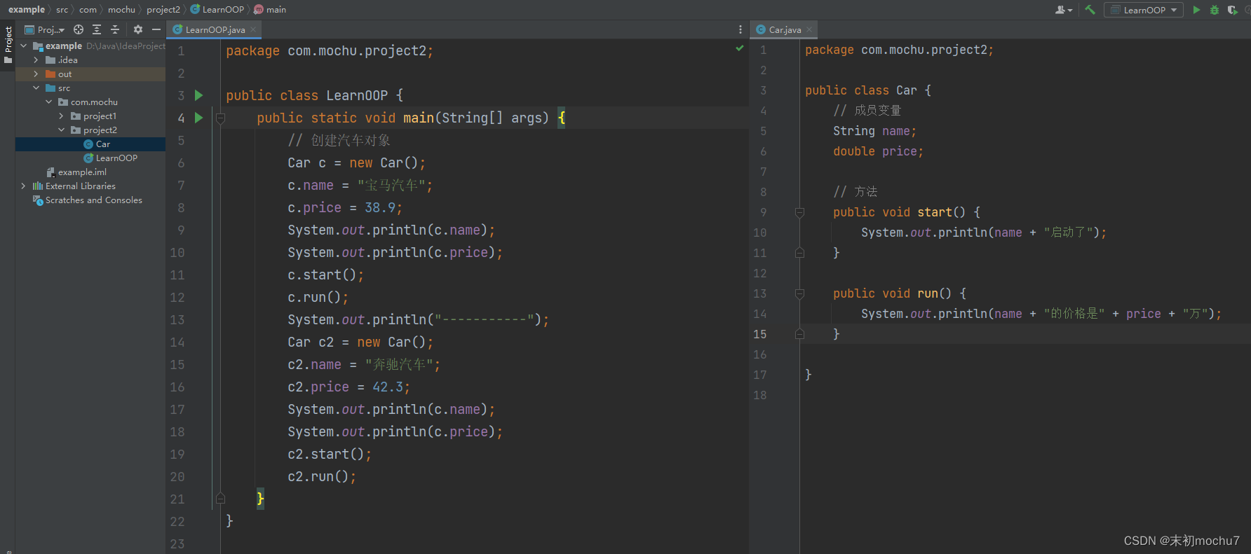Viewport: 1251px width, 554px height.
Task: Expand External Libraries node
Action: (24, 186)
